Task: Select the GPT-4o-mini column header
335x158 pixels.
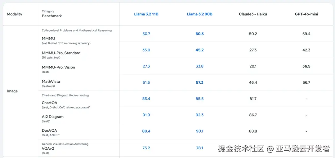Action: (306, 14)
